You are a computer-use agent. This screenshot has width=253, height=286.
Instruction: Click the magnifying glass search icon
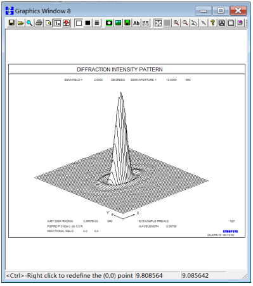[30, 23]
